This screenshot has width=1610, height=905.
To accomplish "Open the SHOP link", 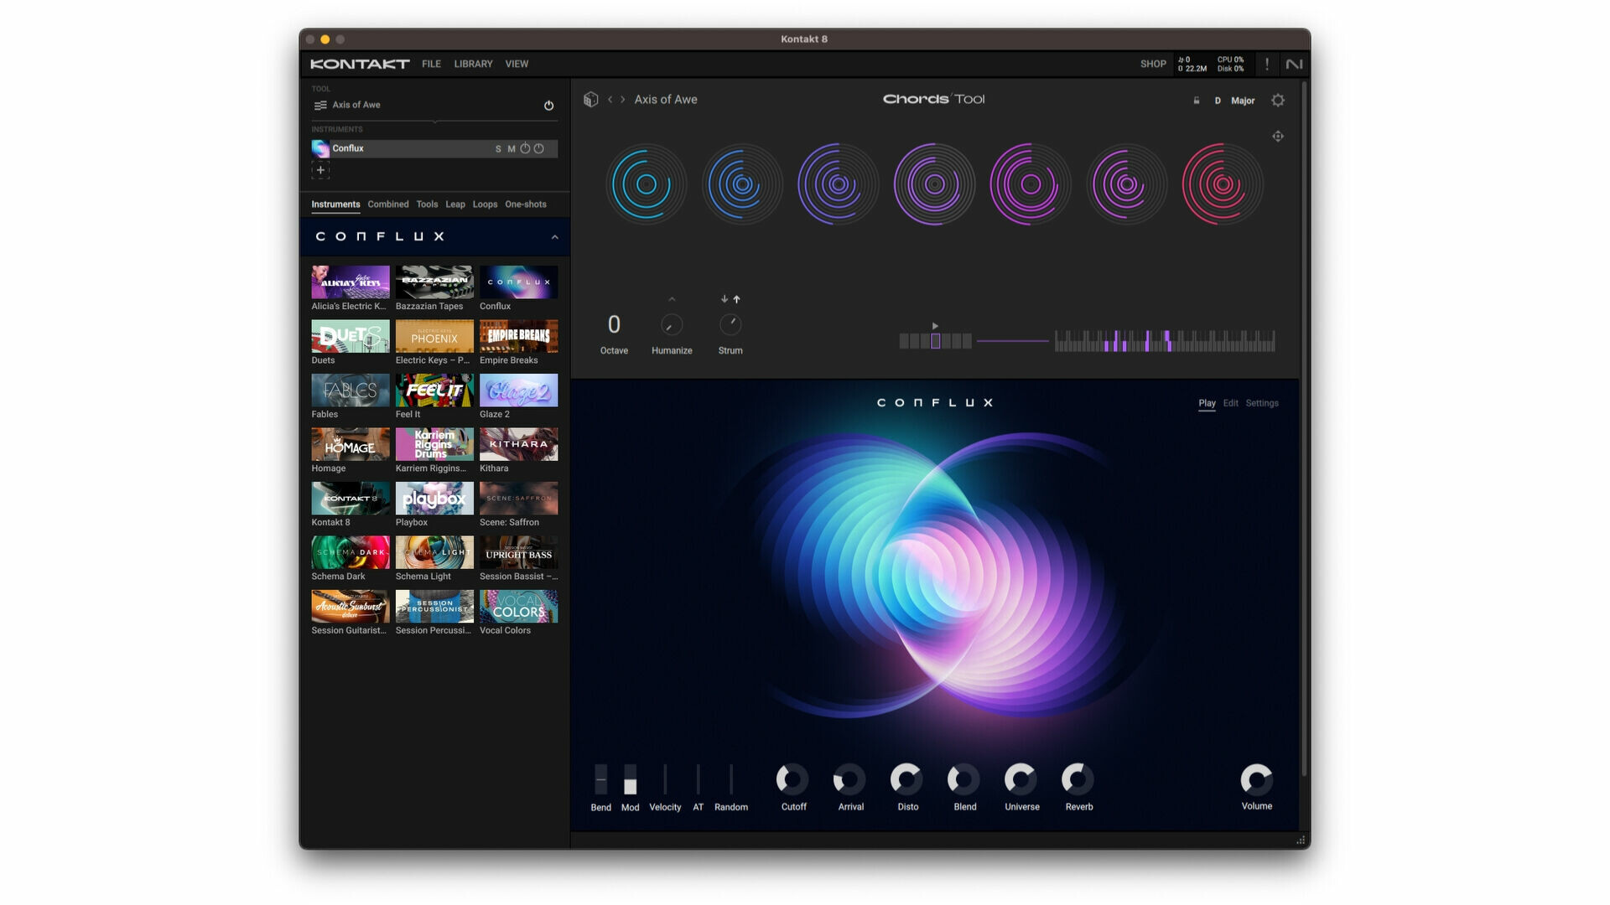I will [1153, 64].
